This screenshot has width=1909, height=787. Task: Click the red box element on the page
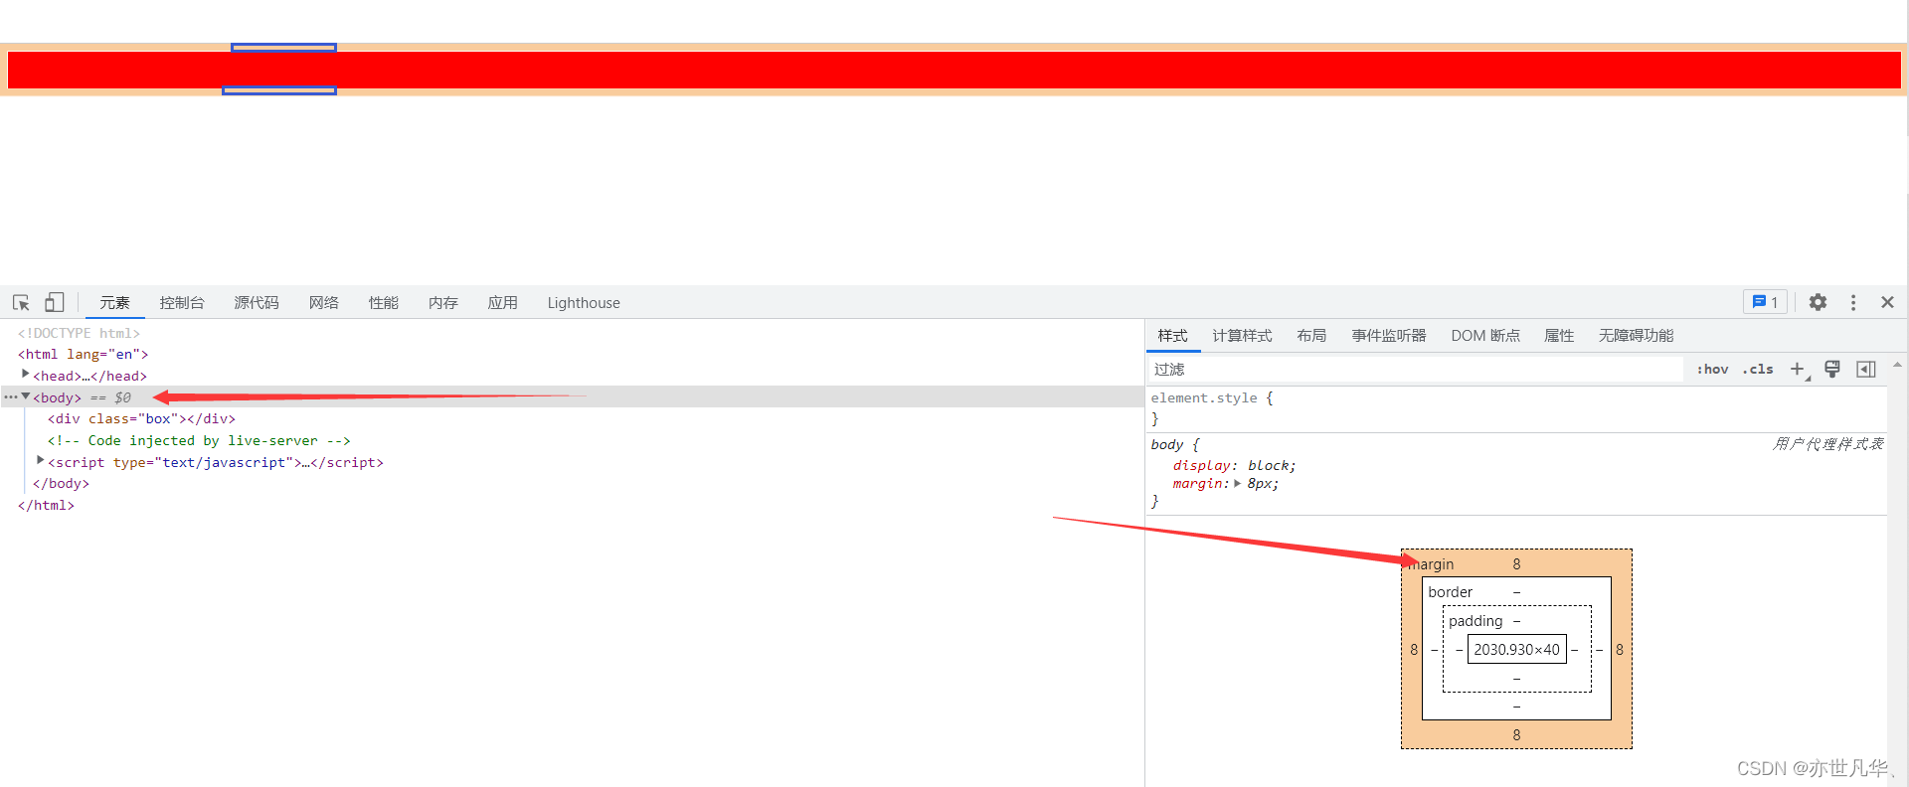(954, 70)
